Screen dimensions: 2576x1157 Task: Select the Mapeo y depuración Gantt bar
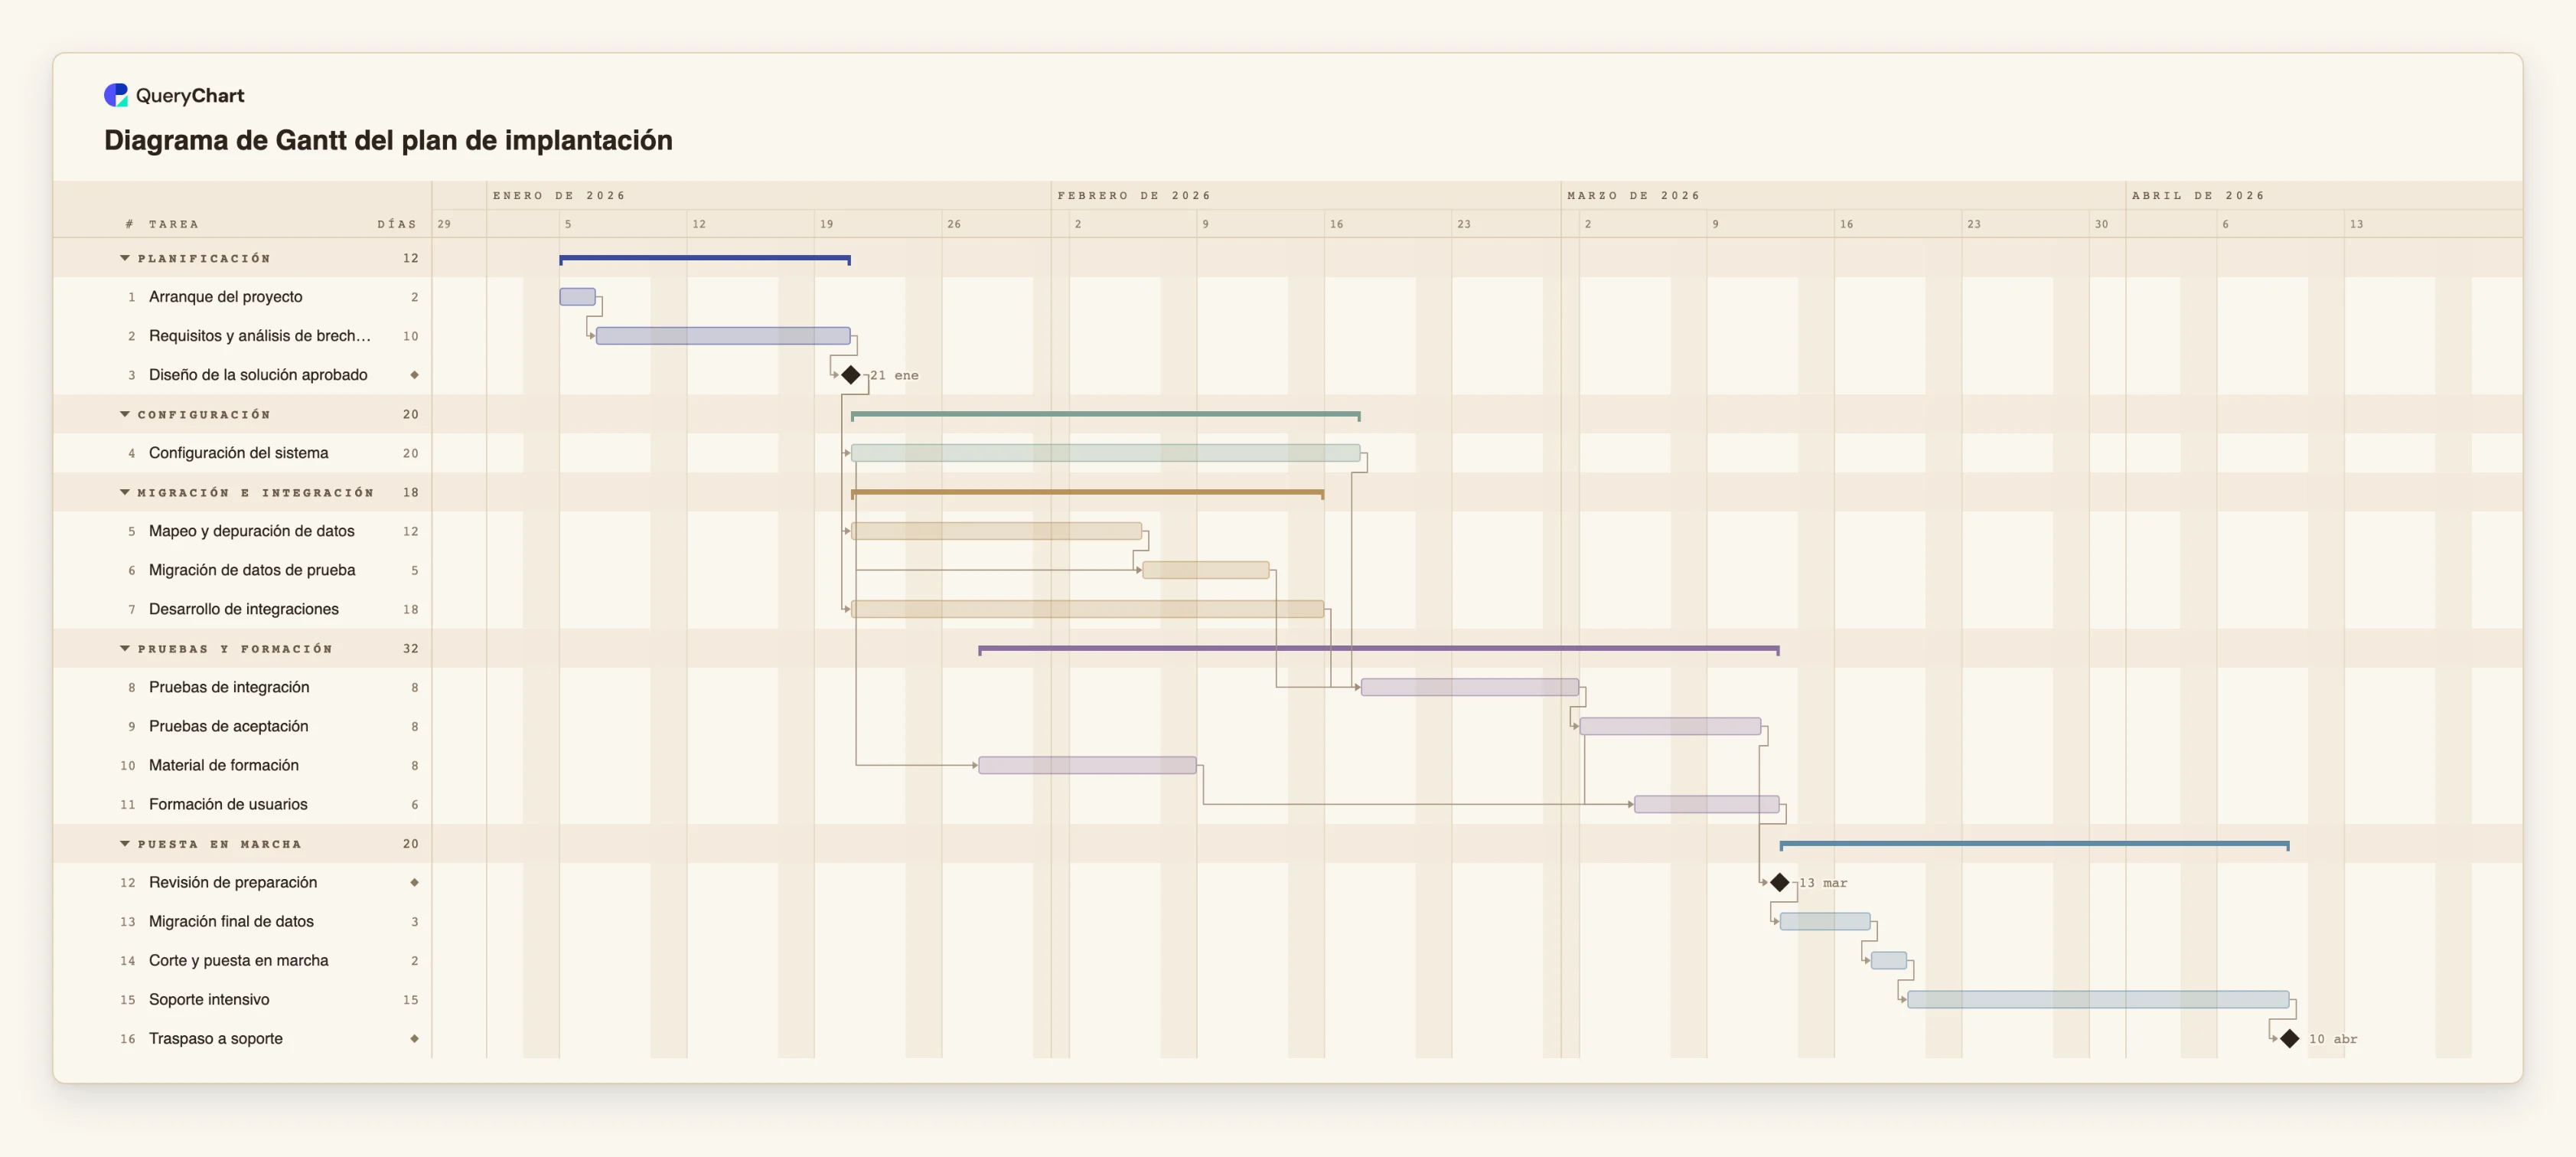tap(996, 531)
